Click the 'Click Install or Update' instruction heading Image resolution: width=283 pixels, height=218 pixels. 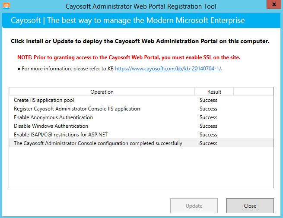tap(140, 41)
